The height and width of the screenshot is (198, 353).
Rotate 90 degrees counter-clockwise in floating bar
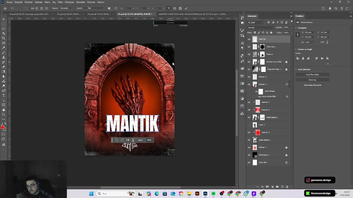(117, 140)
